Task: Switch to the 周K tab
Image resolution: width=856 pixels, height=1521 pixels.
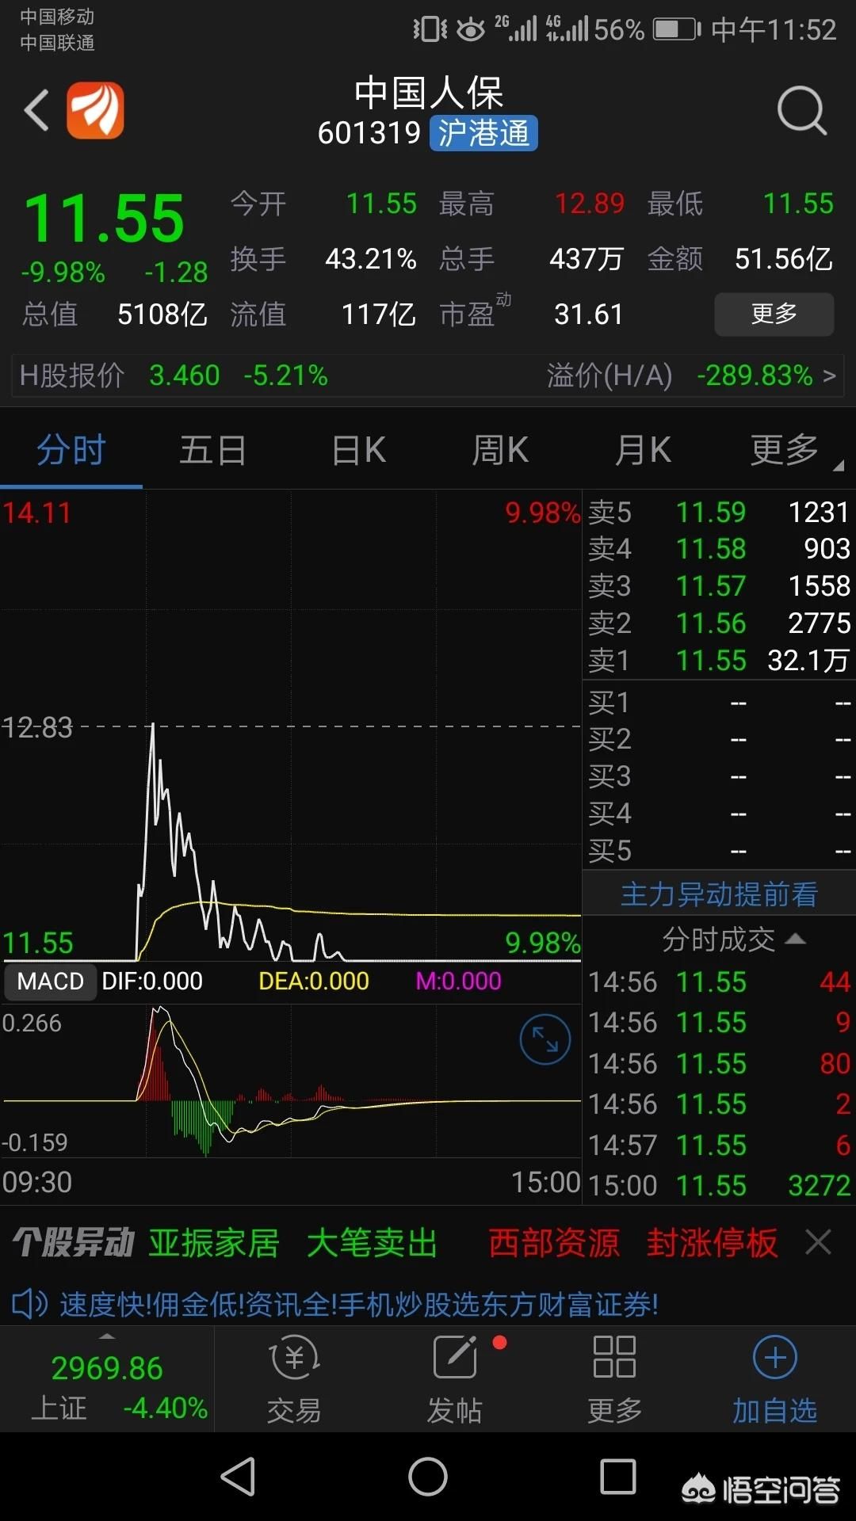Action: [x=500, y=450]
